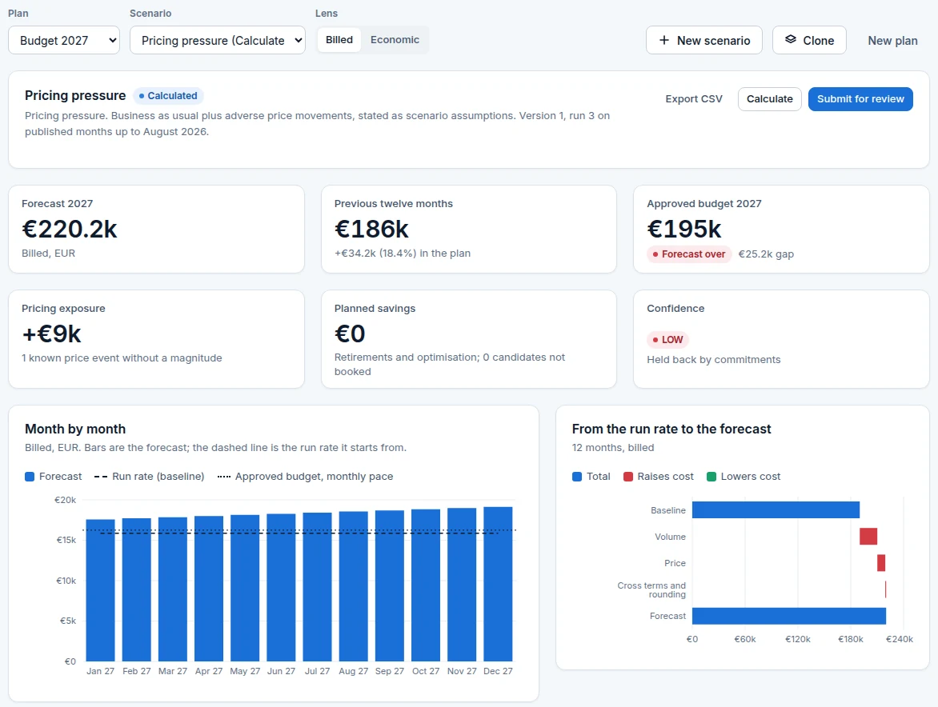Click the red Price waterfall bar

point(881,562)
